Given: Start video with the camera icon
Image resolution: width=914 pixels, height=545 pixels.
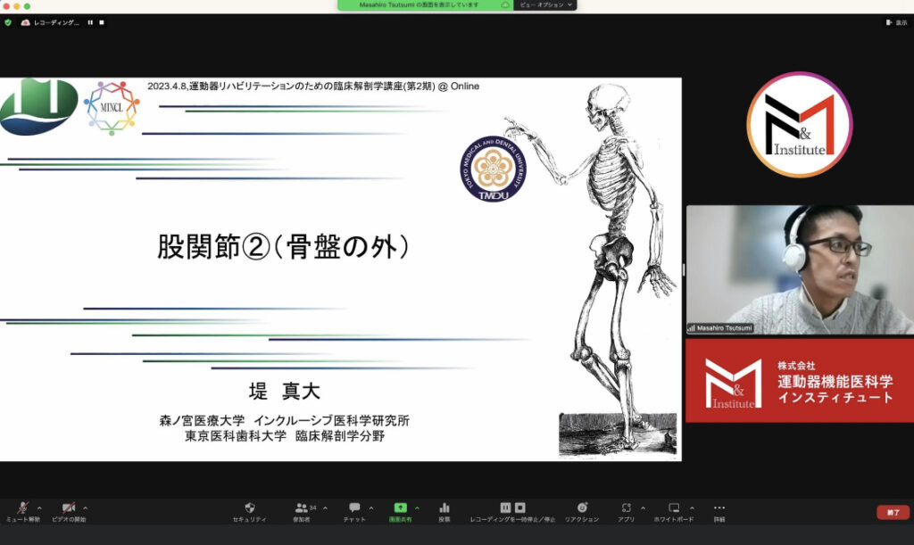Looking at the screenshot, I should pos(68,508).
